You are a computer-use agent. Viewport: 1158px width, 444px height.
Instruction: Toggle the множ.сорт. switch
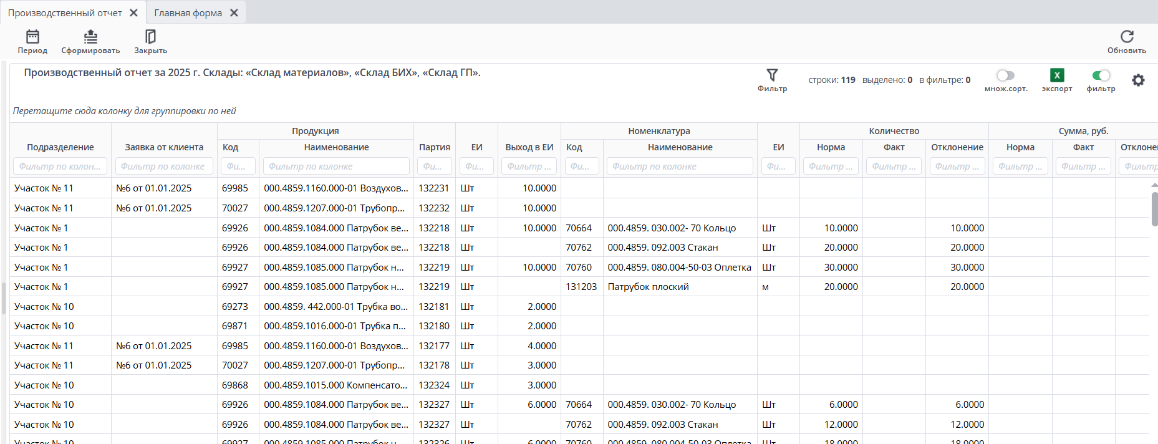pyautogui.click(x=1005, y=75)
